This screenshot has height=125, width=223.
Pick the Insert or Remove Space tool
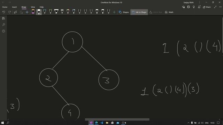coord(27,12)
